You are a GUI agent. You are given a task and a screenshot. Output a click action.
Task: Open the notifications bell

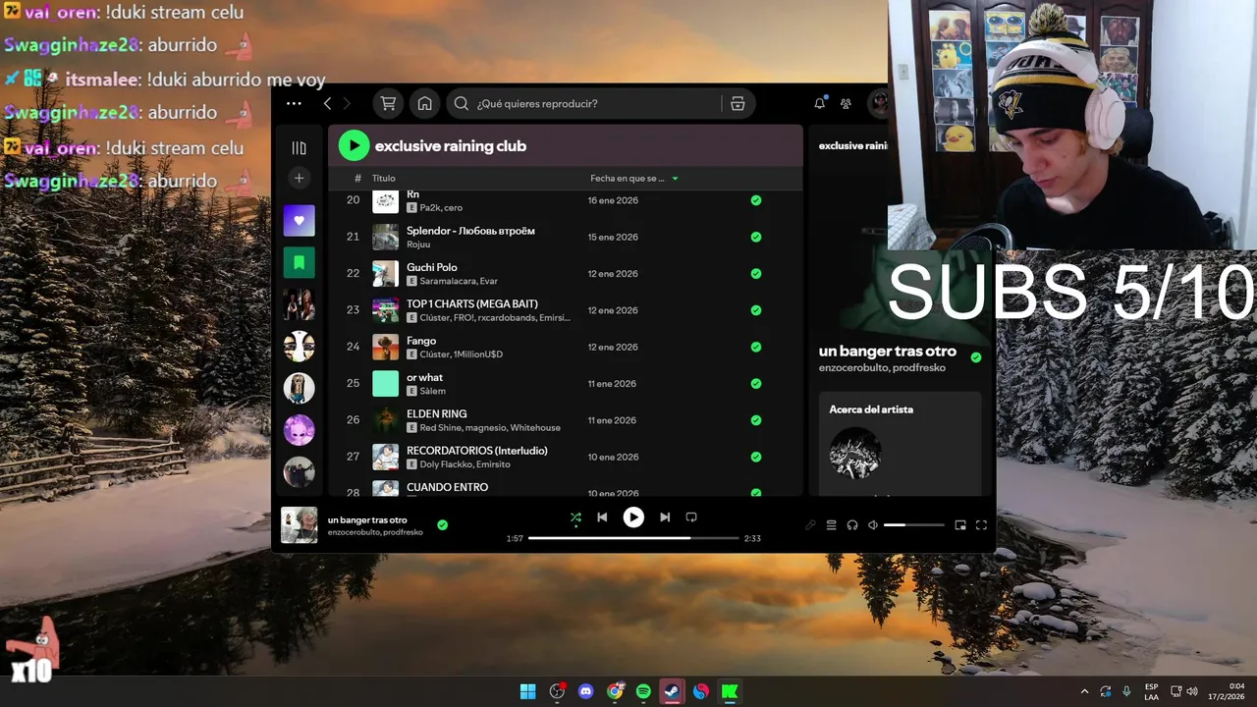click(x=819, y=103)
